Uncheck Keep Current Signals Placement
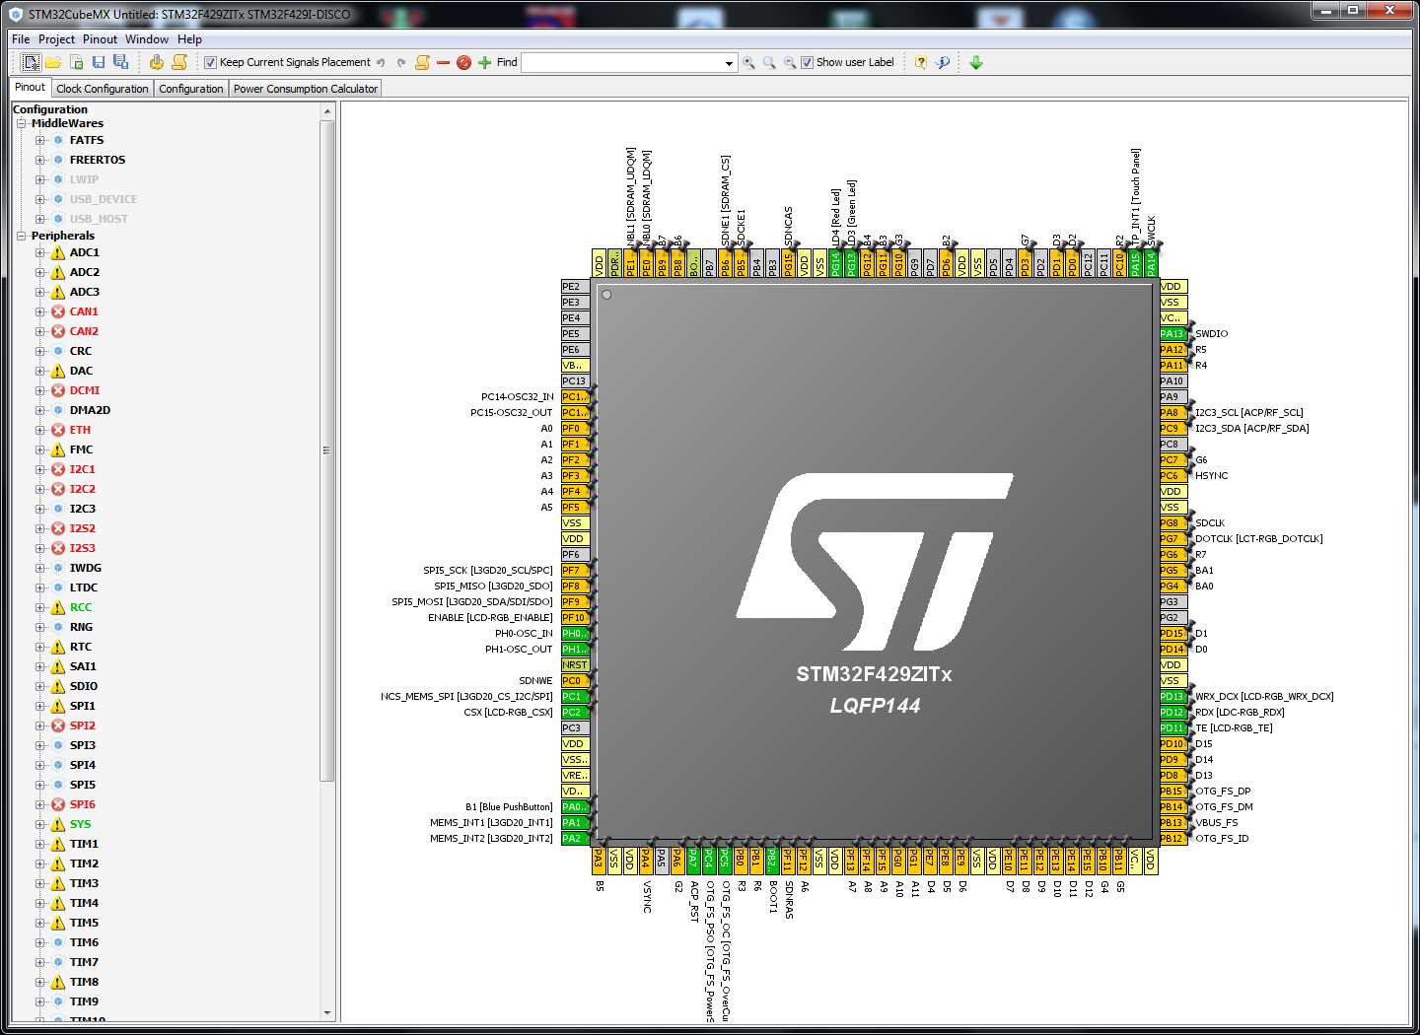The width and height of the screenshot is (1420, 1035). click(210, 62)
